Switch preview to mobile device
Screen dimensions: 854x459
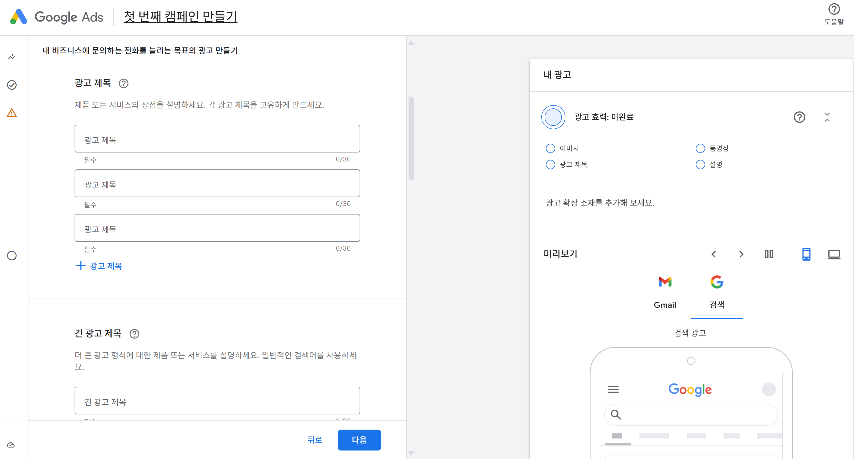pyautogui.click(x=806, y=254)
